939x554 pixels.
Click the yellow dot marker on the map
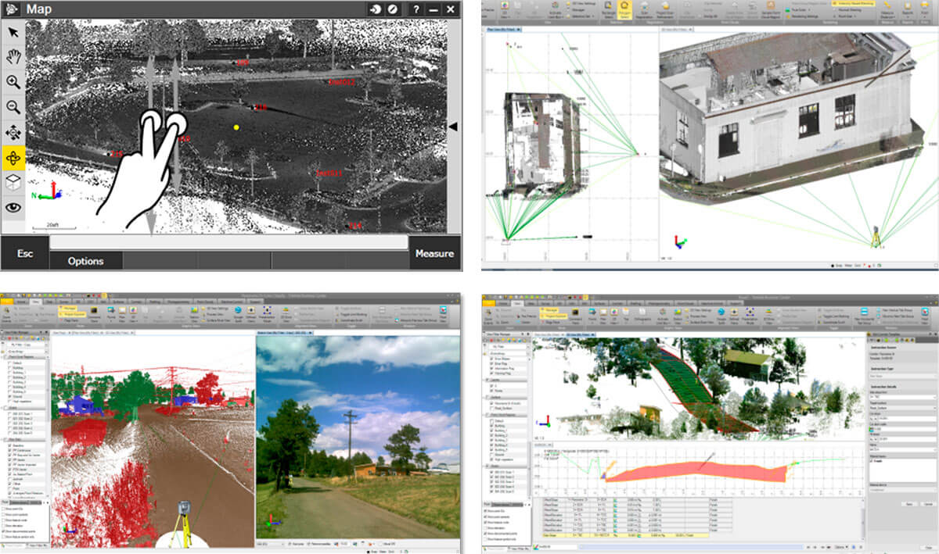(236, 127)
